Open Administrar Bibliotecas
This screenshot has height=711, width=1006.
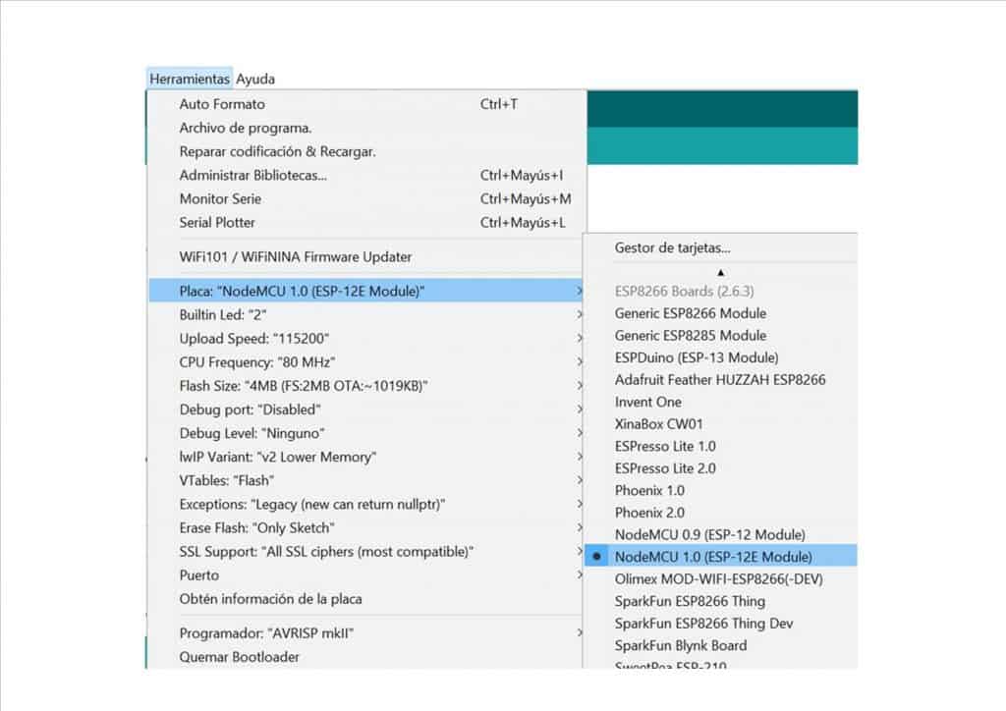pyautogui.click(x=252, y=175)
